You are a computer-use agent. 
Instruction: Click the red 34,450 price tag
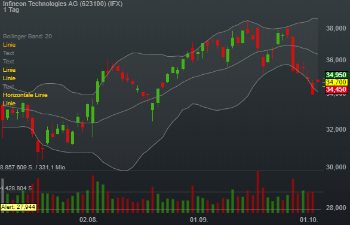pyautogui.click(x=336, y=90)
